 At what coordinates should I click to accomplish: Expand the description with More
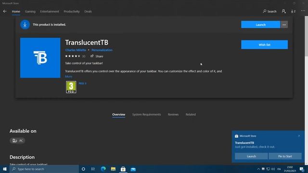68,76
